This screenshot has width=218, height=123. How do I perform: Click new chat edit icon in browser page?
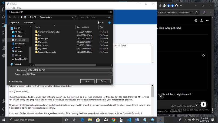tap(196, 21)
